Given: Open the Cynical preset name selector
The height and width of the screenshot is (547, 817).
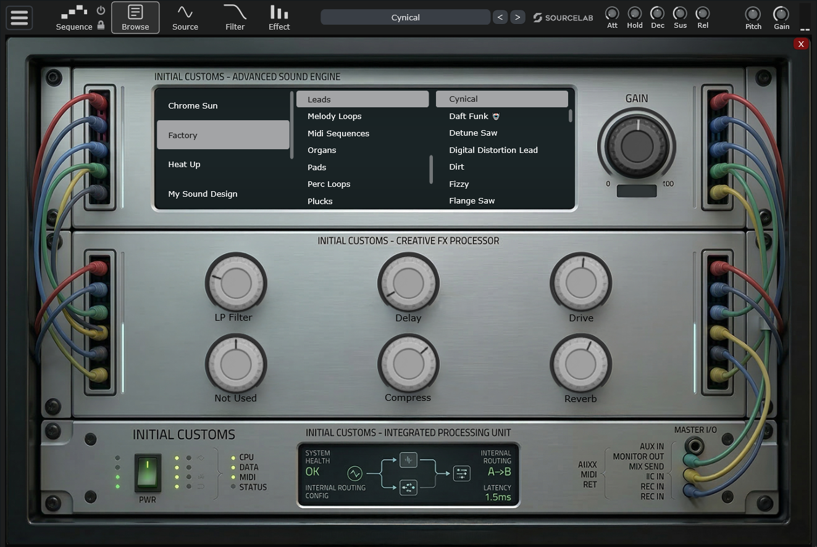Looking at the screenshot, I should coord(405,17).
